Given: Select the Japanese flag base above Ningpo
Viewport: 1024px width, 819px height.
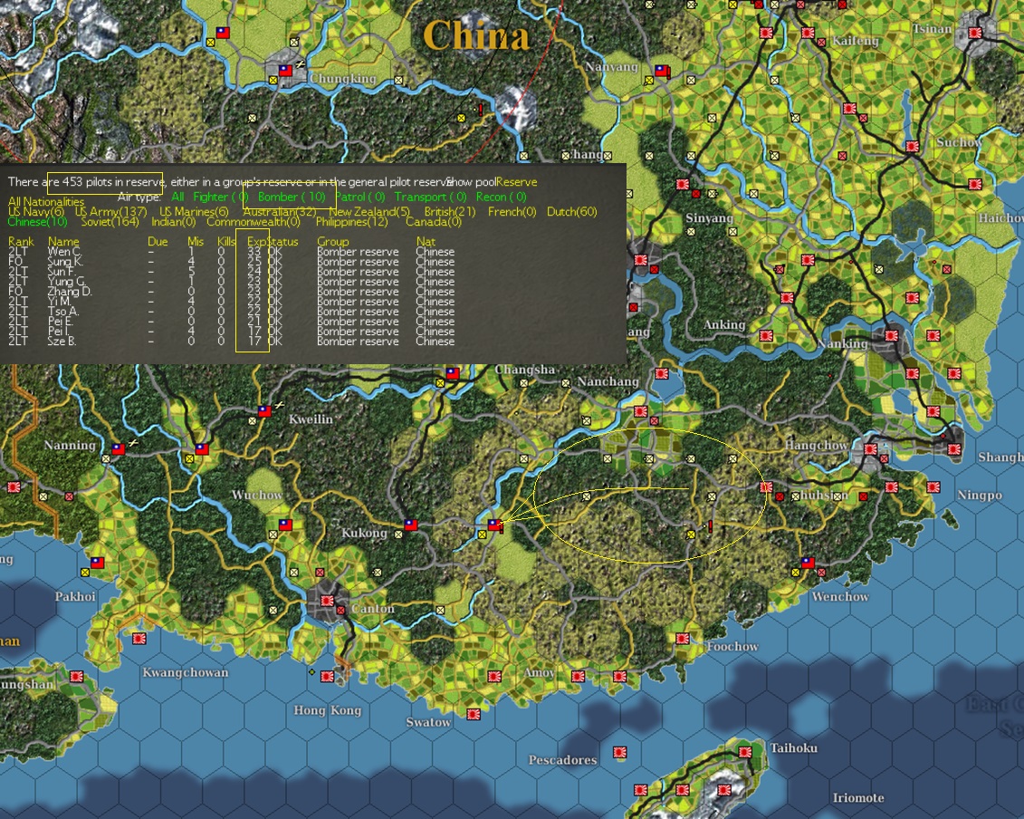Looking at the screenshot, I should (x=933, y=487).
